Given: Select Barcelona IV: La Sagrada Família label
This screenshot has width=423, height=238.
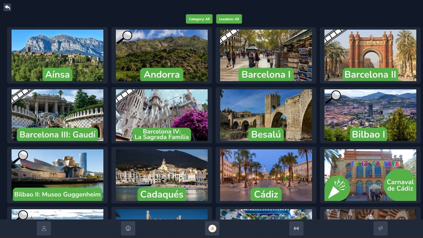Looking at the screenshot, I should pyautogui.click(x=162, y=134).
